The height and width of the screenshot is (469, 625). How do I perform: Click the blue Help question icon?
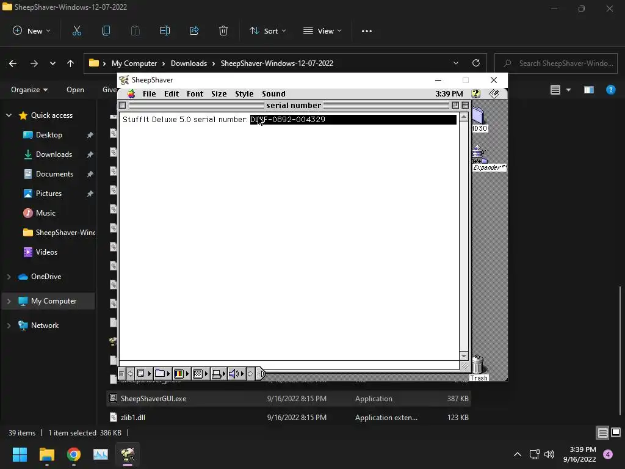tap(610, 90)
